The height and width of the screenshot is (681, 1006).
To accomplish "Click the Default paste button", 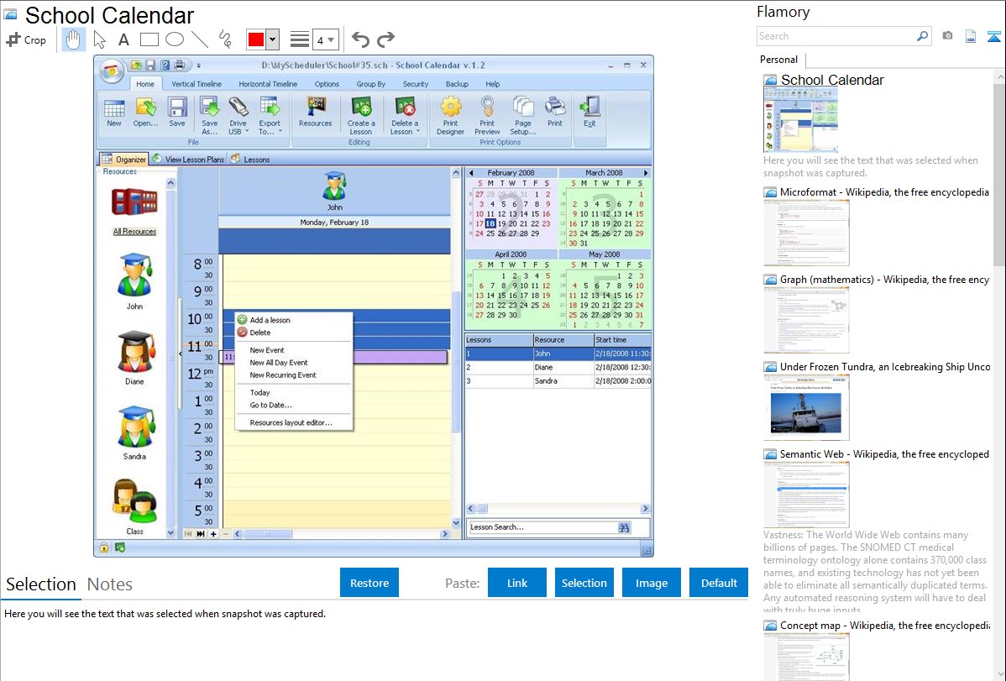I will pyautogui.click(x=719, y=583).
